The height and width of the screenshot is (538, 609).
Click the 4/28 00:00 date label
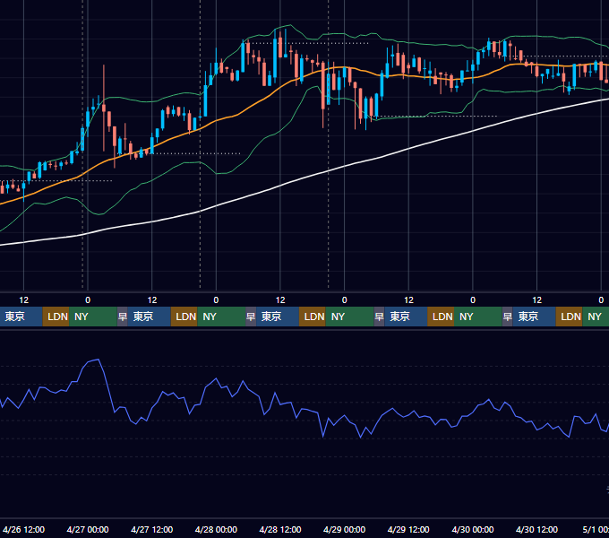(x=216, y=529)
